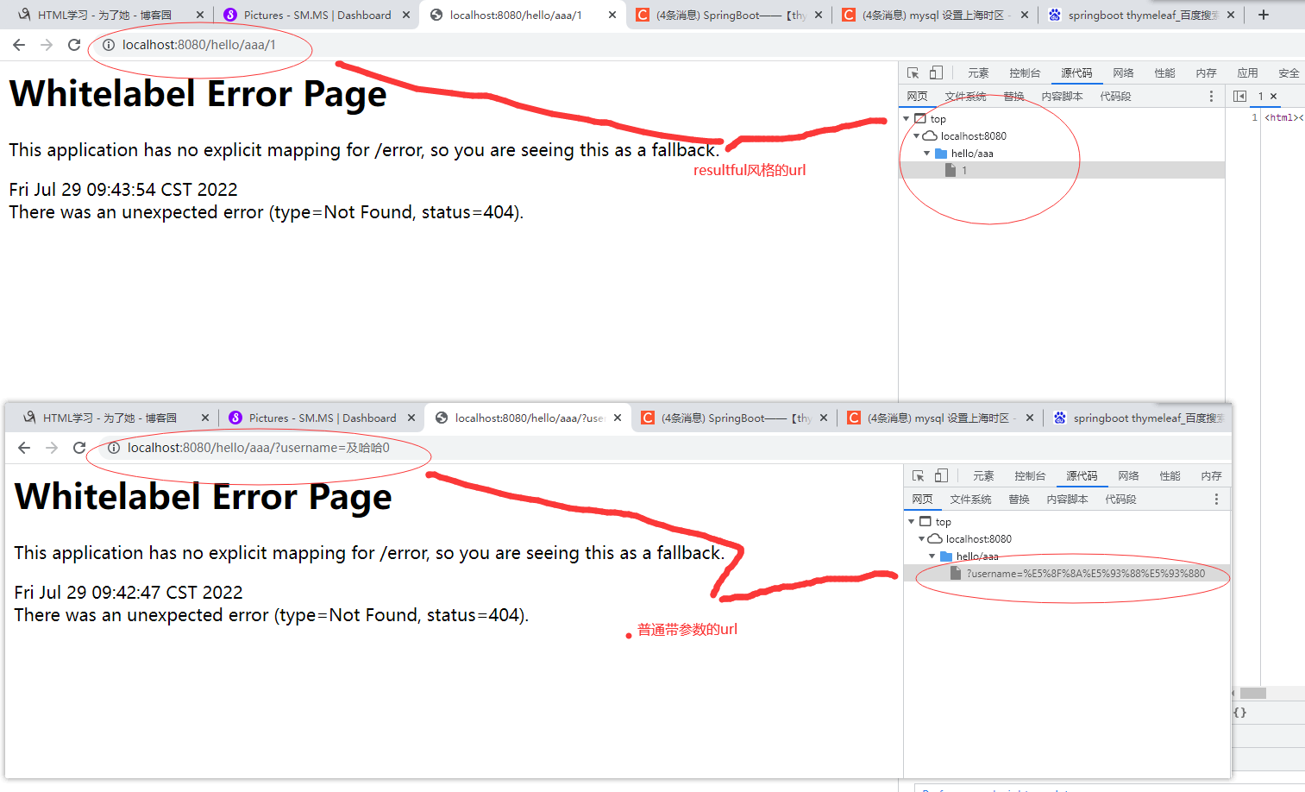
Task: Close localhost:8080/hello/aaa/?use tab in lower window
Action: click(618, 418)
